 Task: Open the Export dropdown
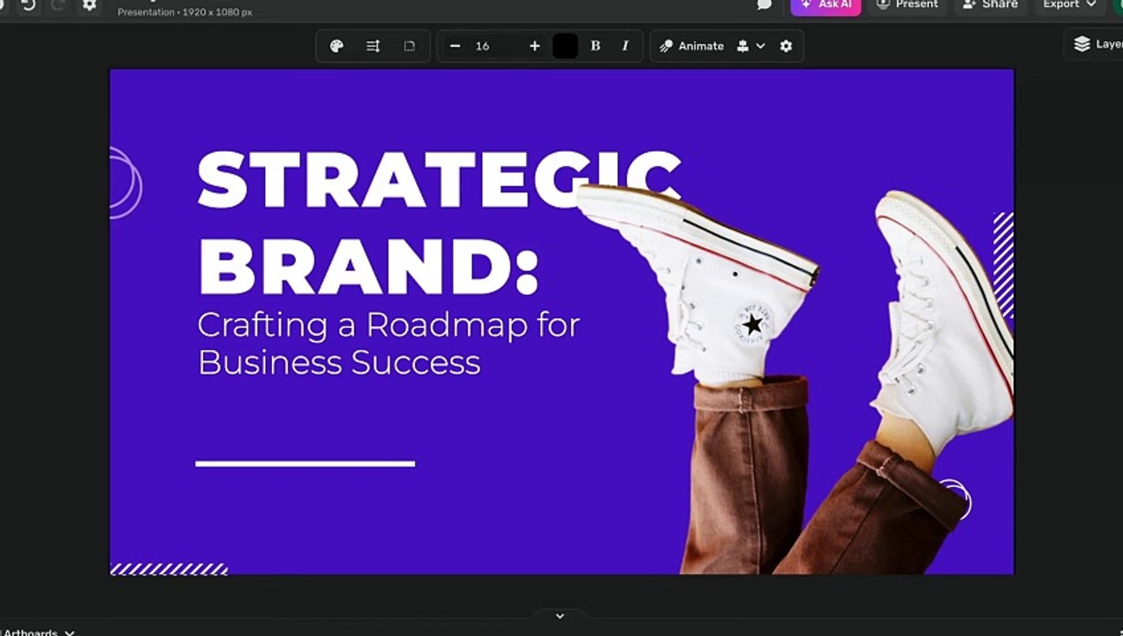1068,5
